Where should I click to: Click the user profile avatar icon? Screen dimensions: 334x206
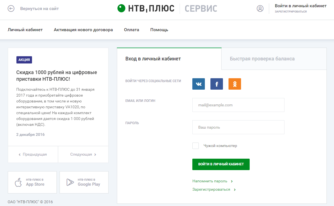tap(260, 9)
